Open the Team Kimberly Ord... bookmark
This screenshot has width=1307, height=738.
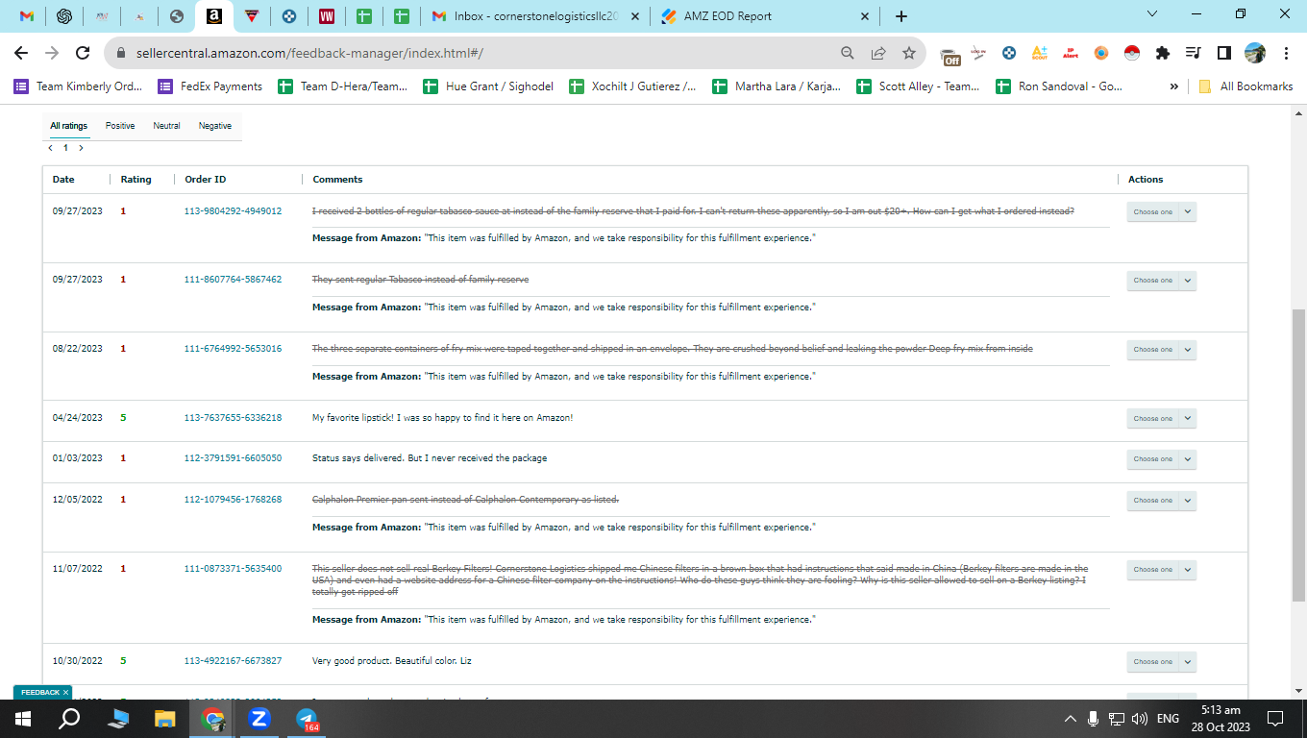[x=78, y=86]
